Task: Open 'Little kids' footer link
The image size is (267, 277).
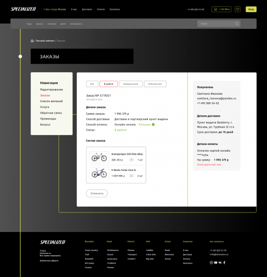Action: tap(151, 254)
